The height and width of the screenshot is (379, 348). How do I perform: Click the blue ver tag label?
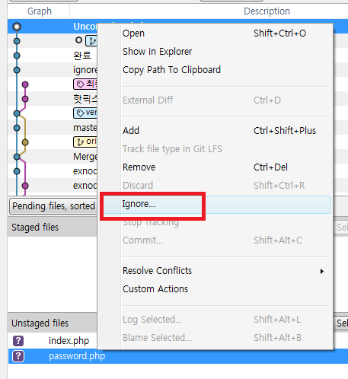[x=85, y=113]
